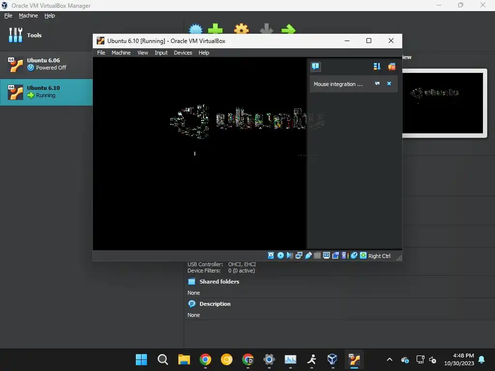Click the shared folders status icon
Viewport: 495px width, 371px height.
(x=317, y=256)
